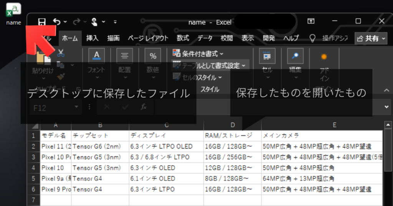Open the ヘルプ tab
Screen dimensions: 393x206
[291, 38]
